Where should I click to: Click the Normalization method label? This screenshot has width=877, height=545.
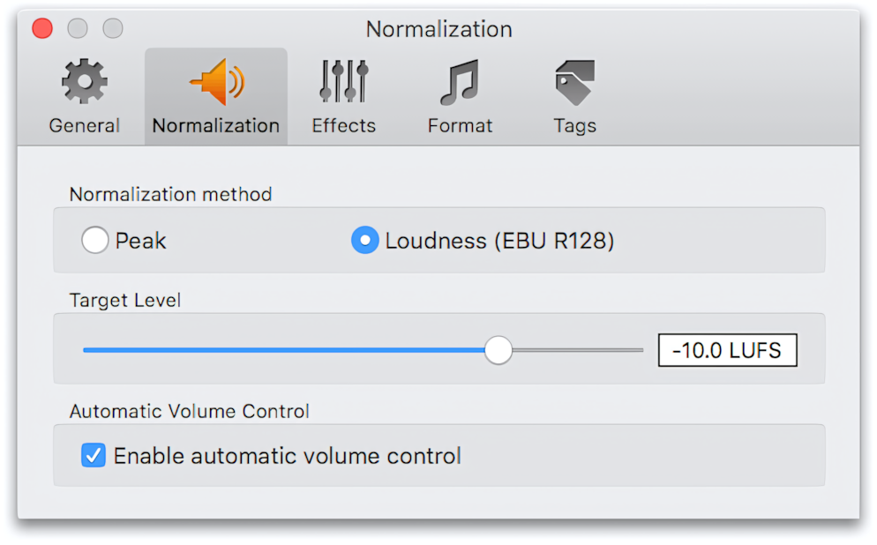170,194
